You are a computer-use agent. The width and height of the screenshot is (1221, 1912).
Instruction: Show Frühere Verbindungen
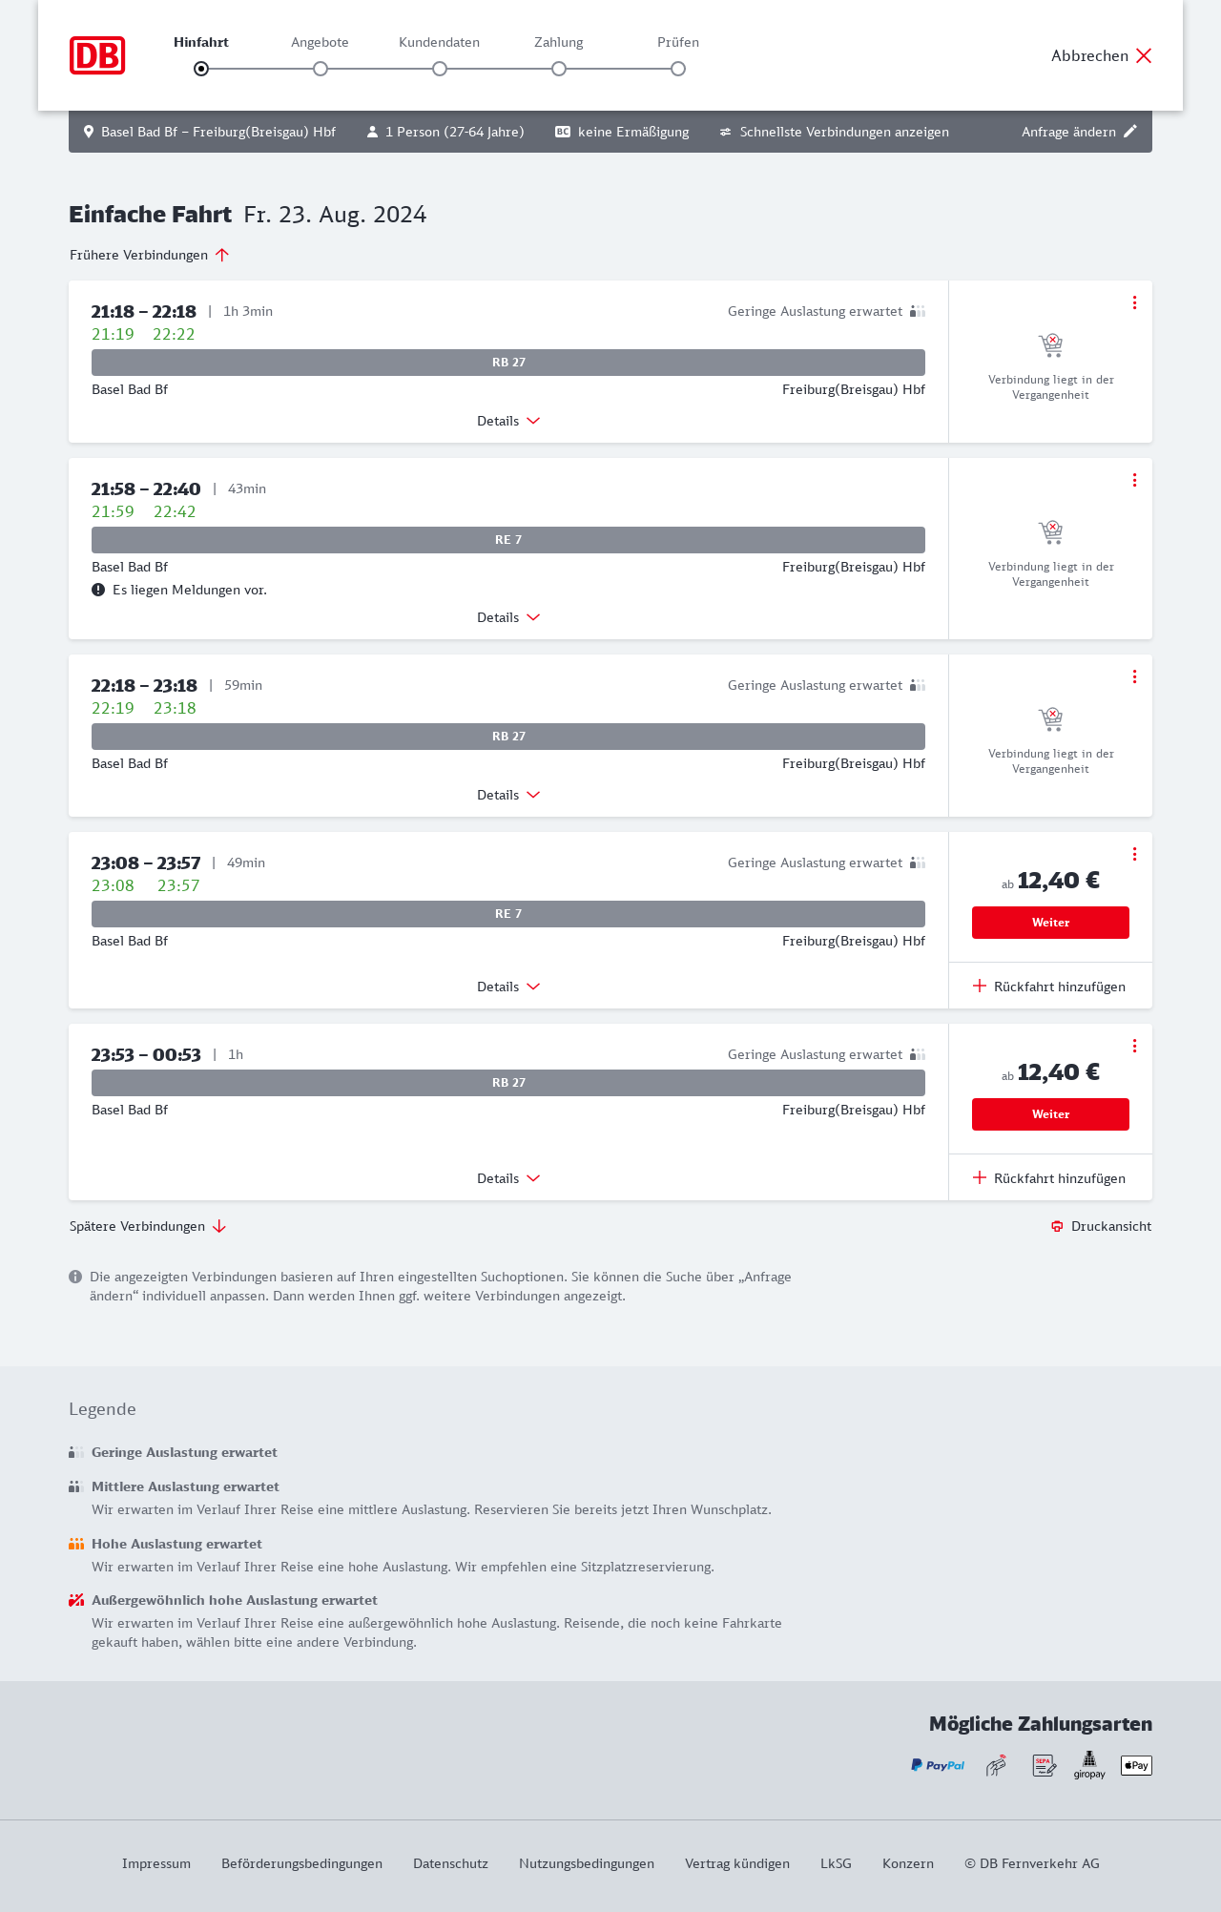point(150,255)
